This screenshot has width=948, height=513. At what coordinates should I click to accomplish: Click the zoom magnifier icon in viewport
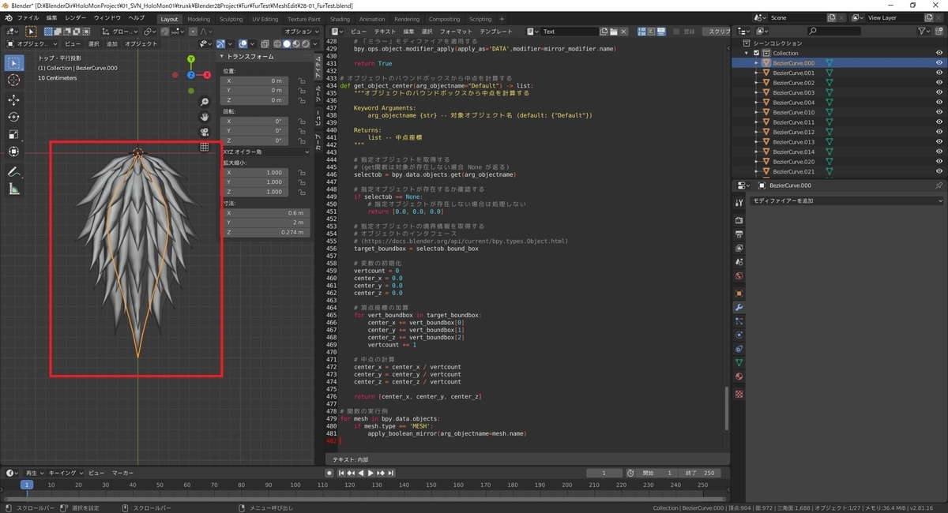205,102
